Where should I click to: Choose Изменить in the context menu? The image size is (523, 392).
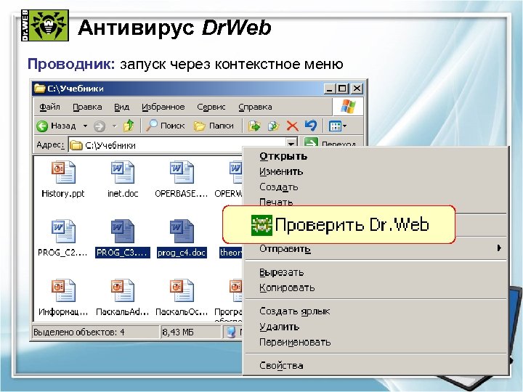[281, 171]
